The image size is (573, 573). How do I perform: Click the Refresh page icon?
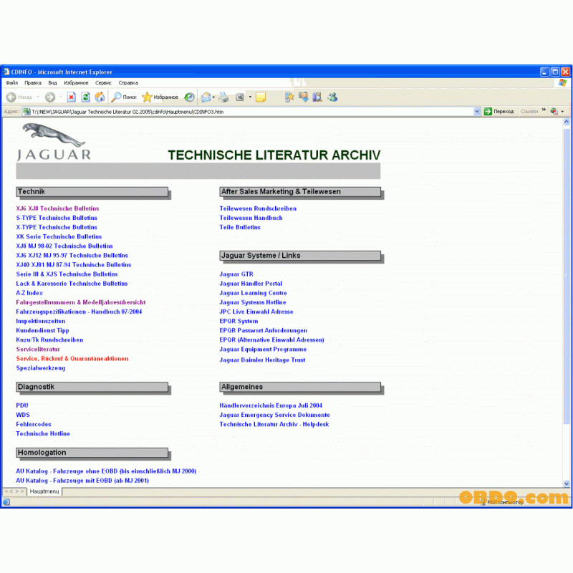[86, 97]
